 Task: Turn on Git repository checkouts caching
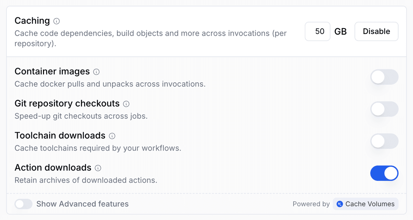click(384, 109)
